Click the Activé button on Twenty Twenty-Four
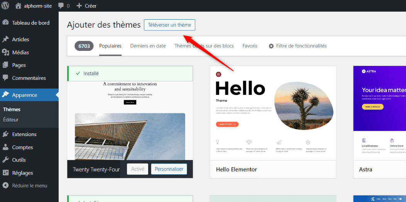The image size is (406, 202). click(137, 169)
